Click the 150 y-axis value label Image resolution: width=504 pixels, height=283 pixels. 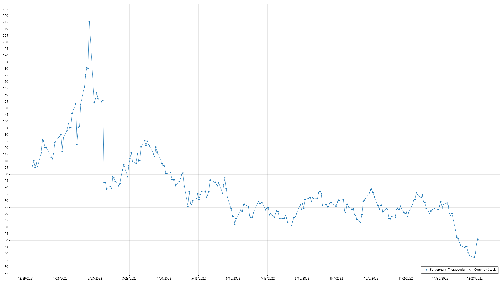[x=6, y=108]
